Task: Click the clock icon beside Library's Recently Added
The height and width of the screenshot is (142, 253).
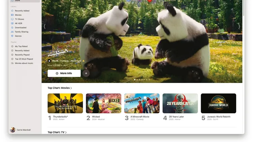Action: tap(12, 11)
